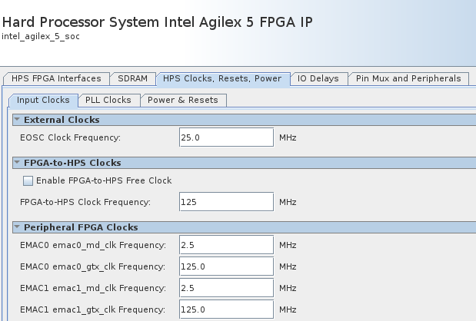476x321 pixels.
Task: Collapse the FPGA-to-HPS Clocks section
Action: pyautogui.click(x=17, y=163)
